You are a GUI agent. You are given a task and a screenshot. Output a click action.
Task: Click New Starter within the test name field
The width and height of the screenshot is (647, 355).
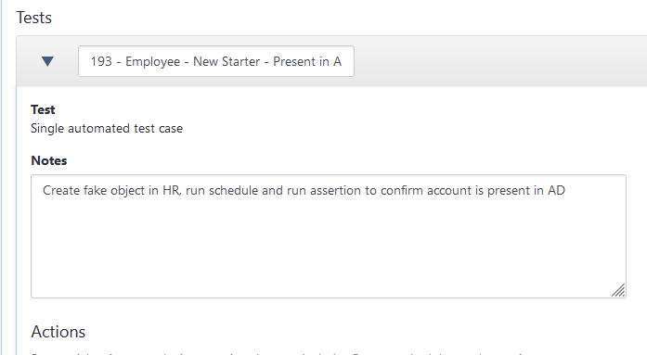click(x=226, y=61)
